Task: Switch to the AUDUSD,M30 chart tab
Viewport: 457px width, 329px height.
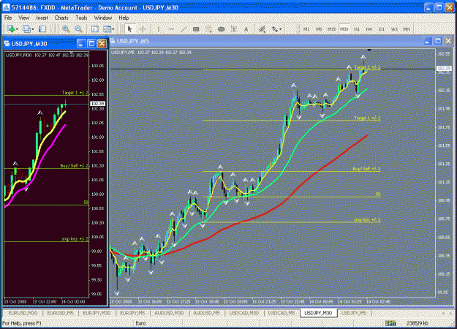Action: coord(169,313)
